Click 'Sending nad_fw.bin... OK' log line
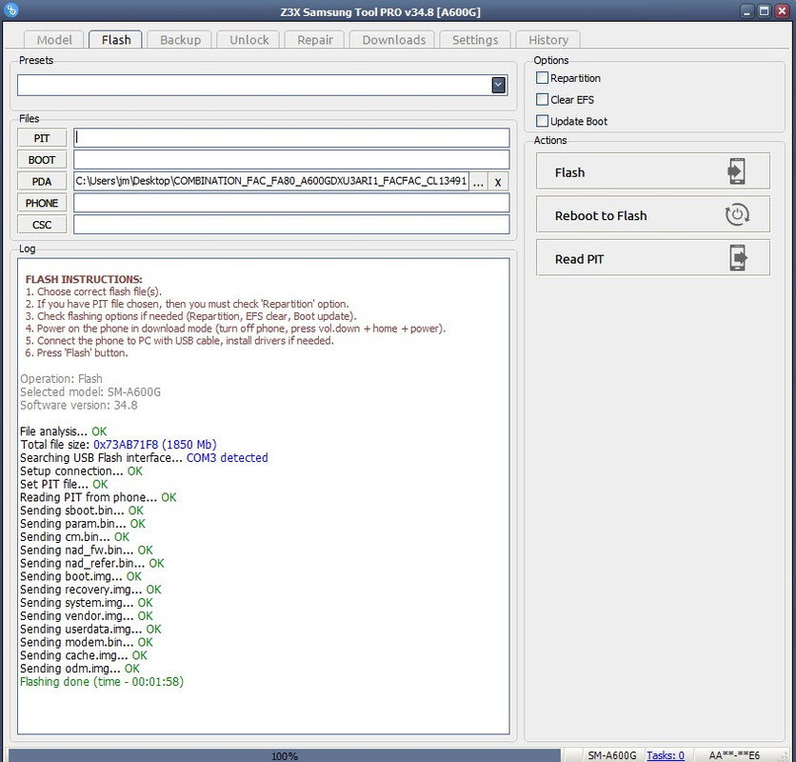Viewport: 796px width, 762px height. [x=87, y=550]
